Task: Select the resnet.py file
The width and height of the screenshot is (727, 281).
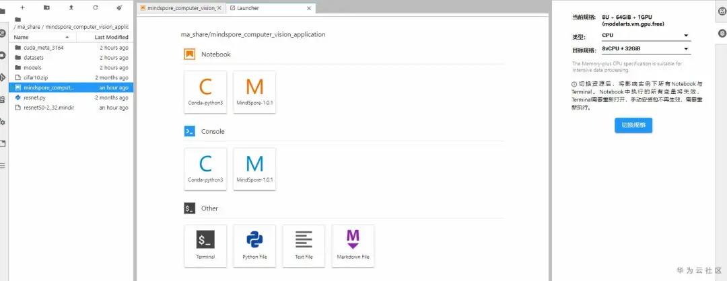Action: 34,97
